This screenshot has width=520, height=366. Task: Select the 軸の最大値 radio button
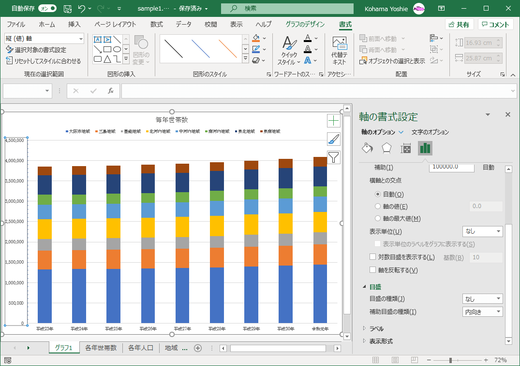pyautogui.click(x=378, y=218)
